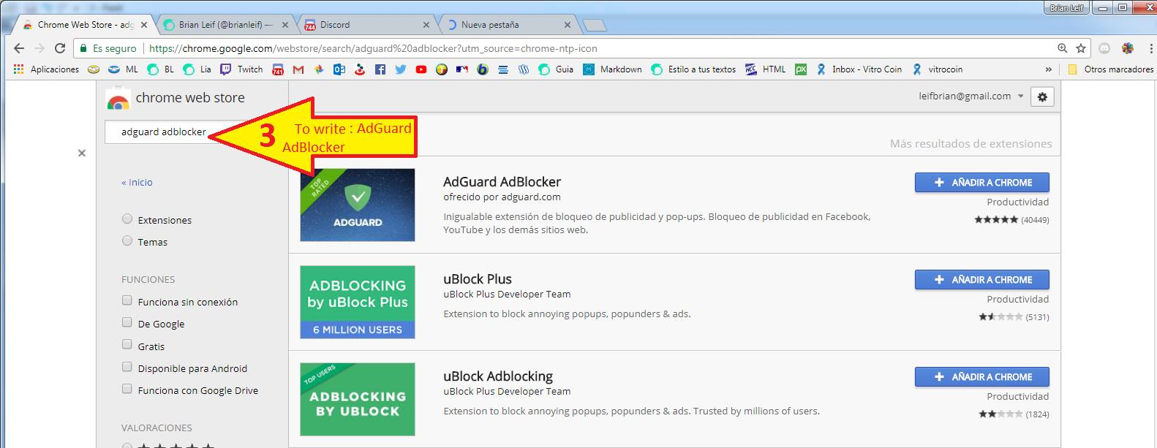Image resolution: width=1157 pixels, height=448 pixels.
Task: Click the chrome web store logo
Action: pyautogui.click(x=176, y=98)
